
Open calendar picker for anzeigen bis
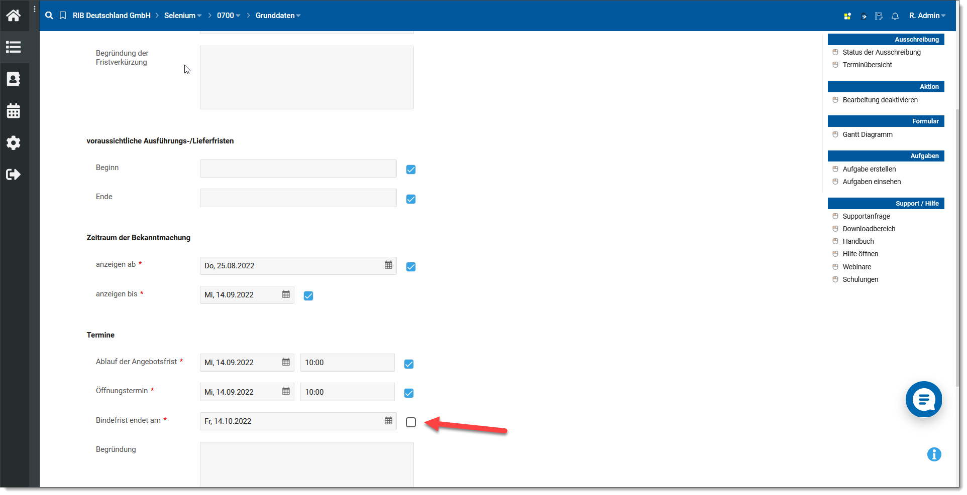coord(286,294)
